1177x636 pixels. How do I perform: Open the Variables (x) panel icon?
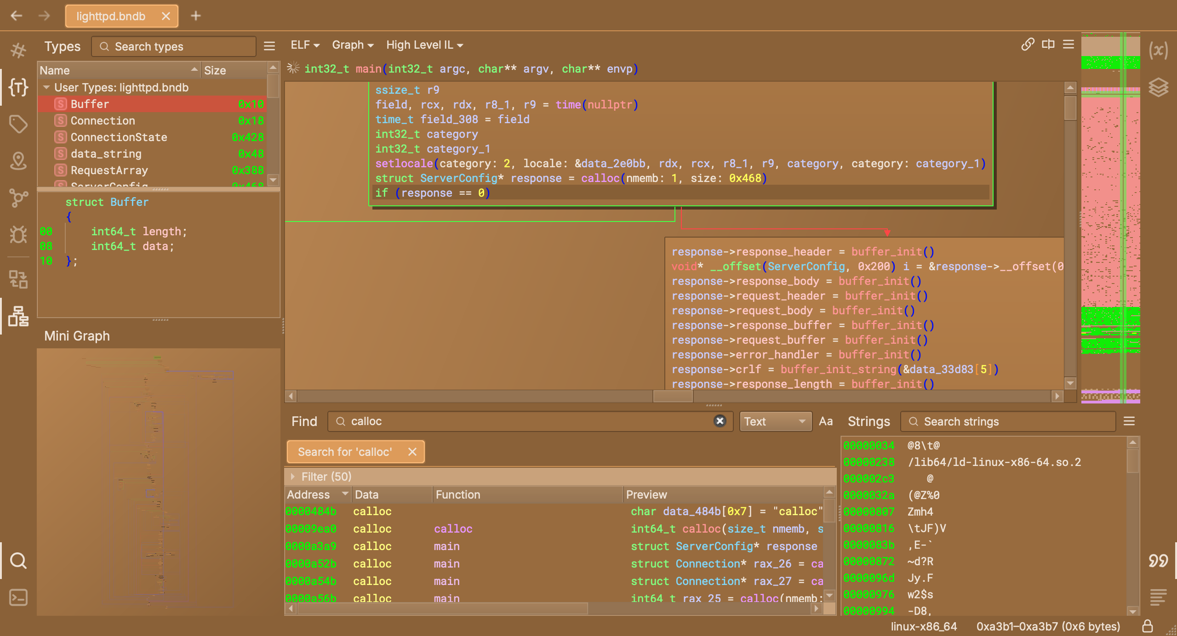click(1158, 50)
